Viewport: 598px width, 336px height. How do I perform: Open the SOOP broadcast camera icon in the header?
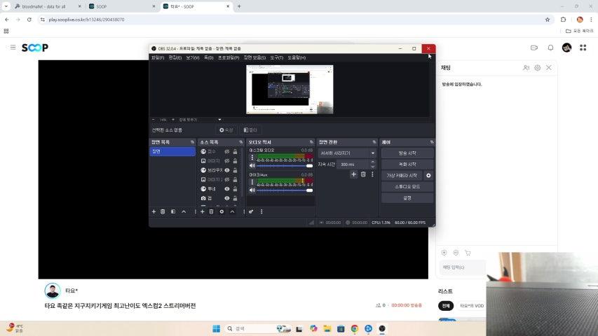[x=534, y=48]
